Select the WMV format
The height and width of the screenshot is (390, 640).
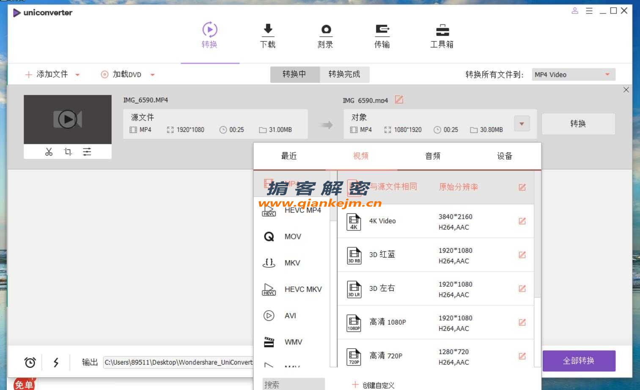pyautogui.click(x=291, y=342)
